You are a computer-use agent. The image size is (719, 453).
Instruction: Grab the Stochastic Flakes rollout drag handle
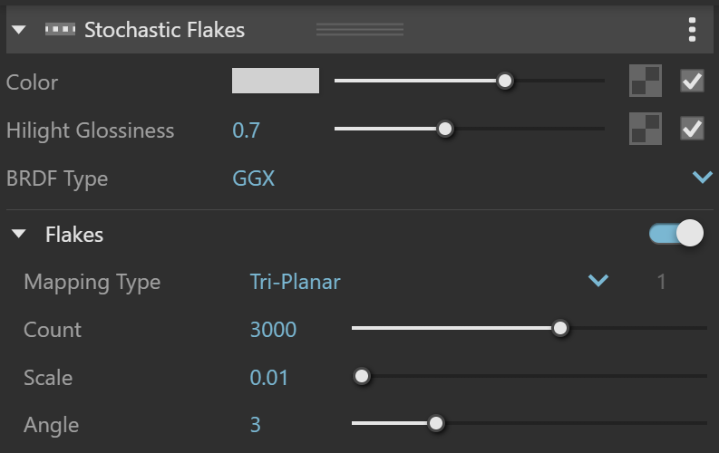(360, 30)
